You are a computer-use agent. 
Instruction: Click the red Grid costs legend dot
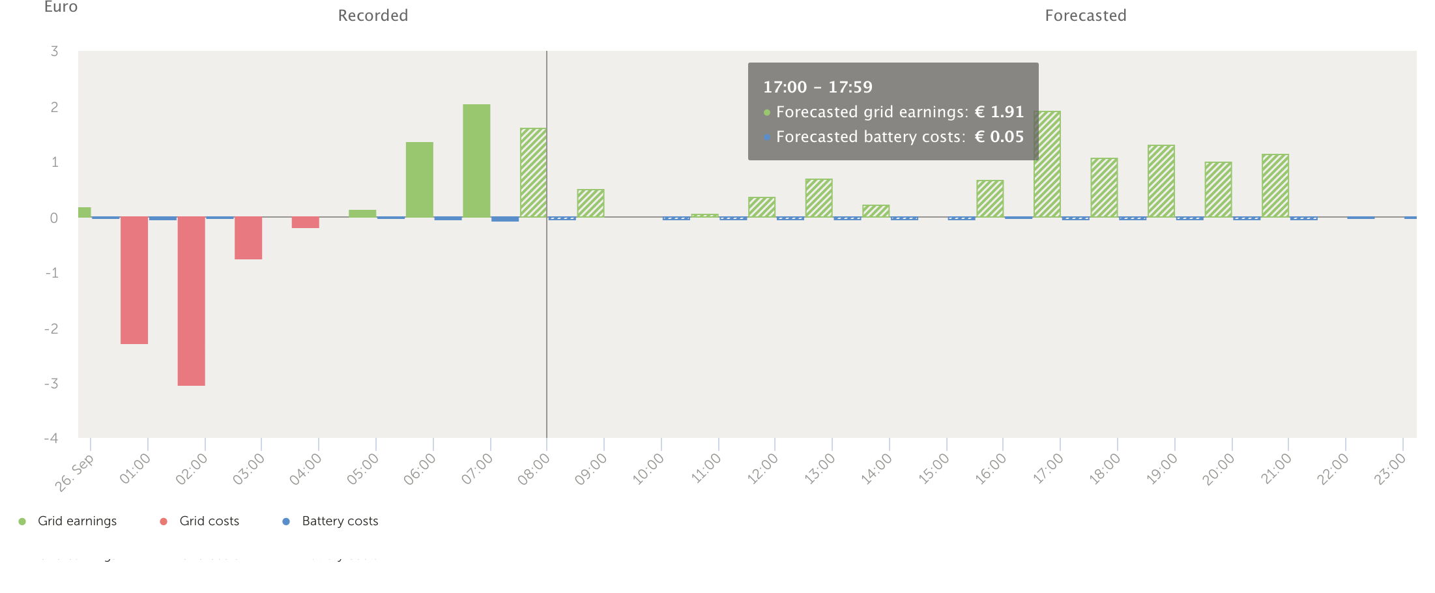[x=164, y=521]
